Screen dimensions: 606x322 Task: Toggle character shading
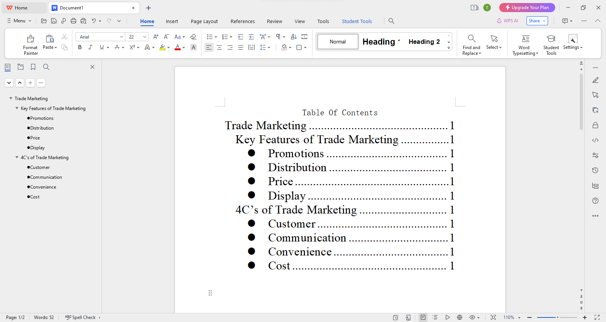[x=194, y=47]
